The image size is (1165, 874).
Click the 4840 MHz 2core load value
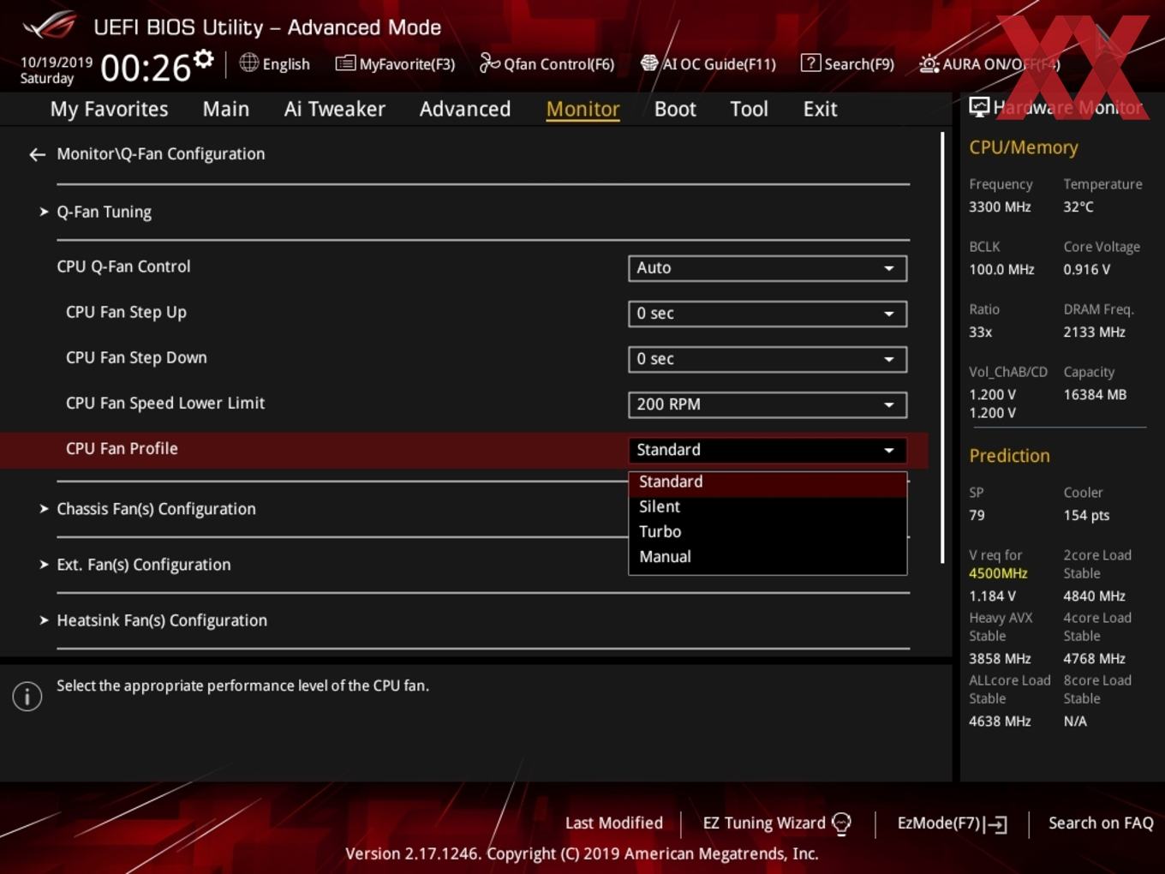[1094, 596]
